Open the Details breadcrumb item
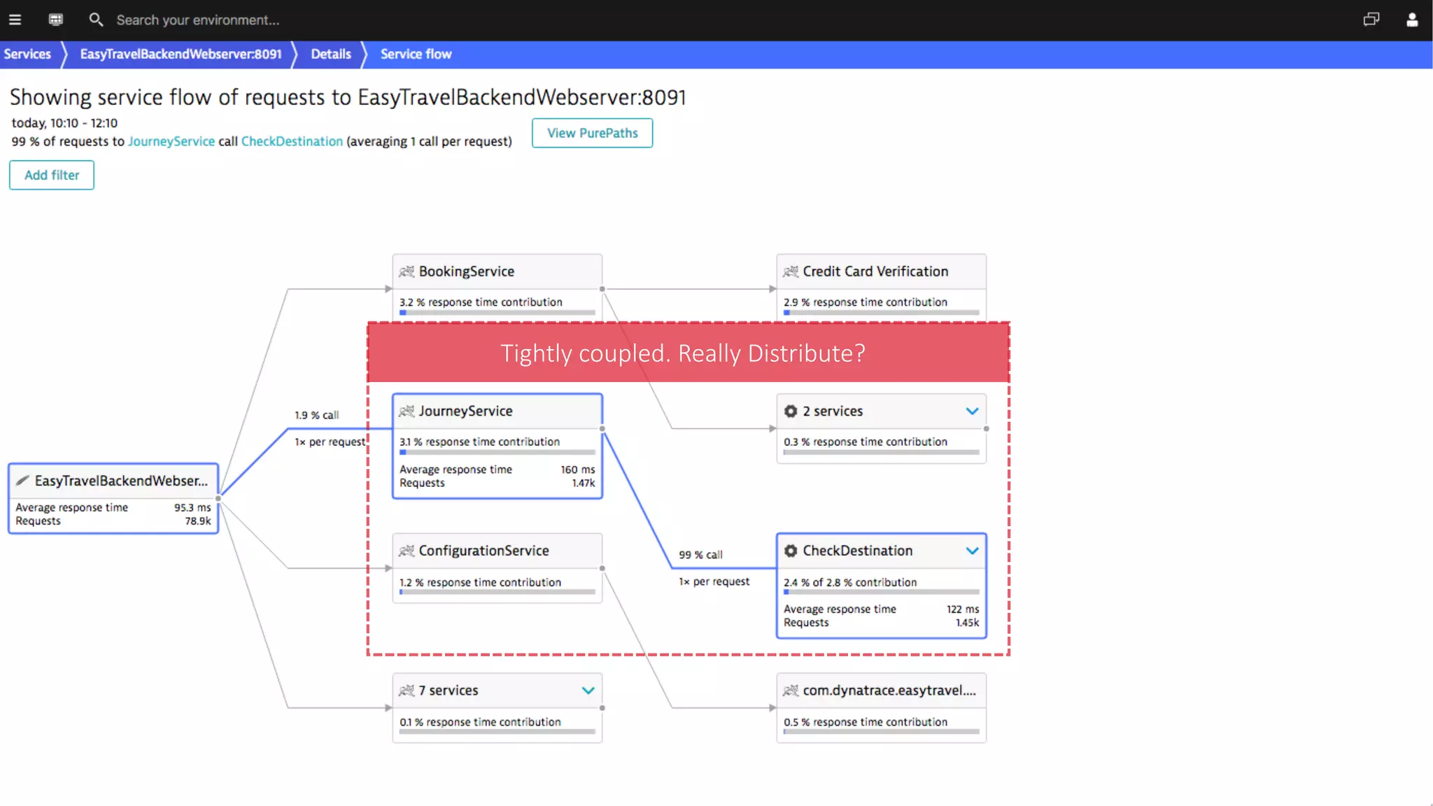Image resolution: width=1433 pixels, height=806 pixels. pos(330,54)
